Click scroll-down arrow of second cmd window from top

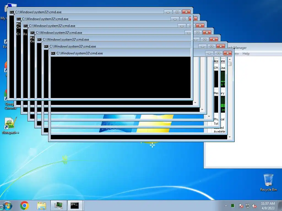pos(195,103)
